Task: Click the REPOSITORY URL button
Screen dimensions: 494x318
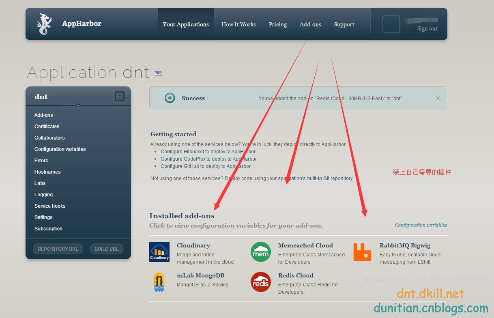Action: point(58,249)
